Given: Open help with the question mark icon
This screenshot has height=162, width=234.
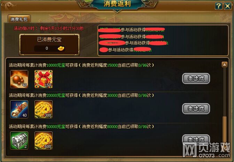Looking at the screenshot, I should [x=219, y=6].
